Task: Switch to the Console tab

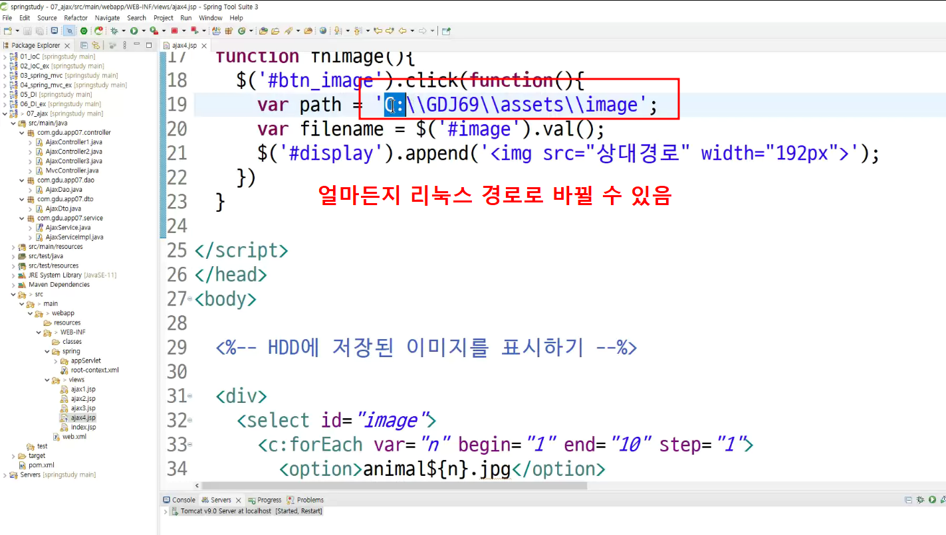Action: coord(179,500)
